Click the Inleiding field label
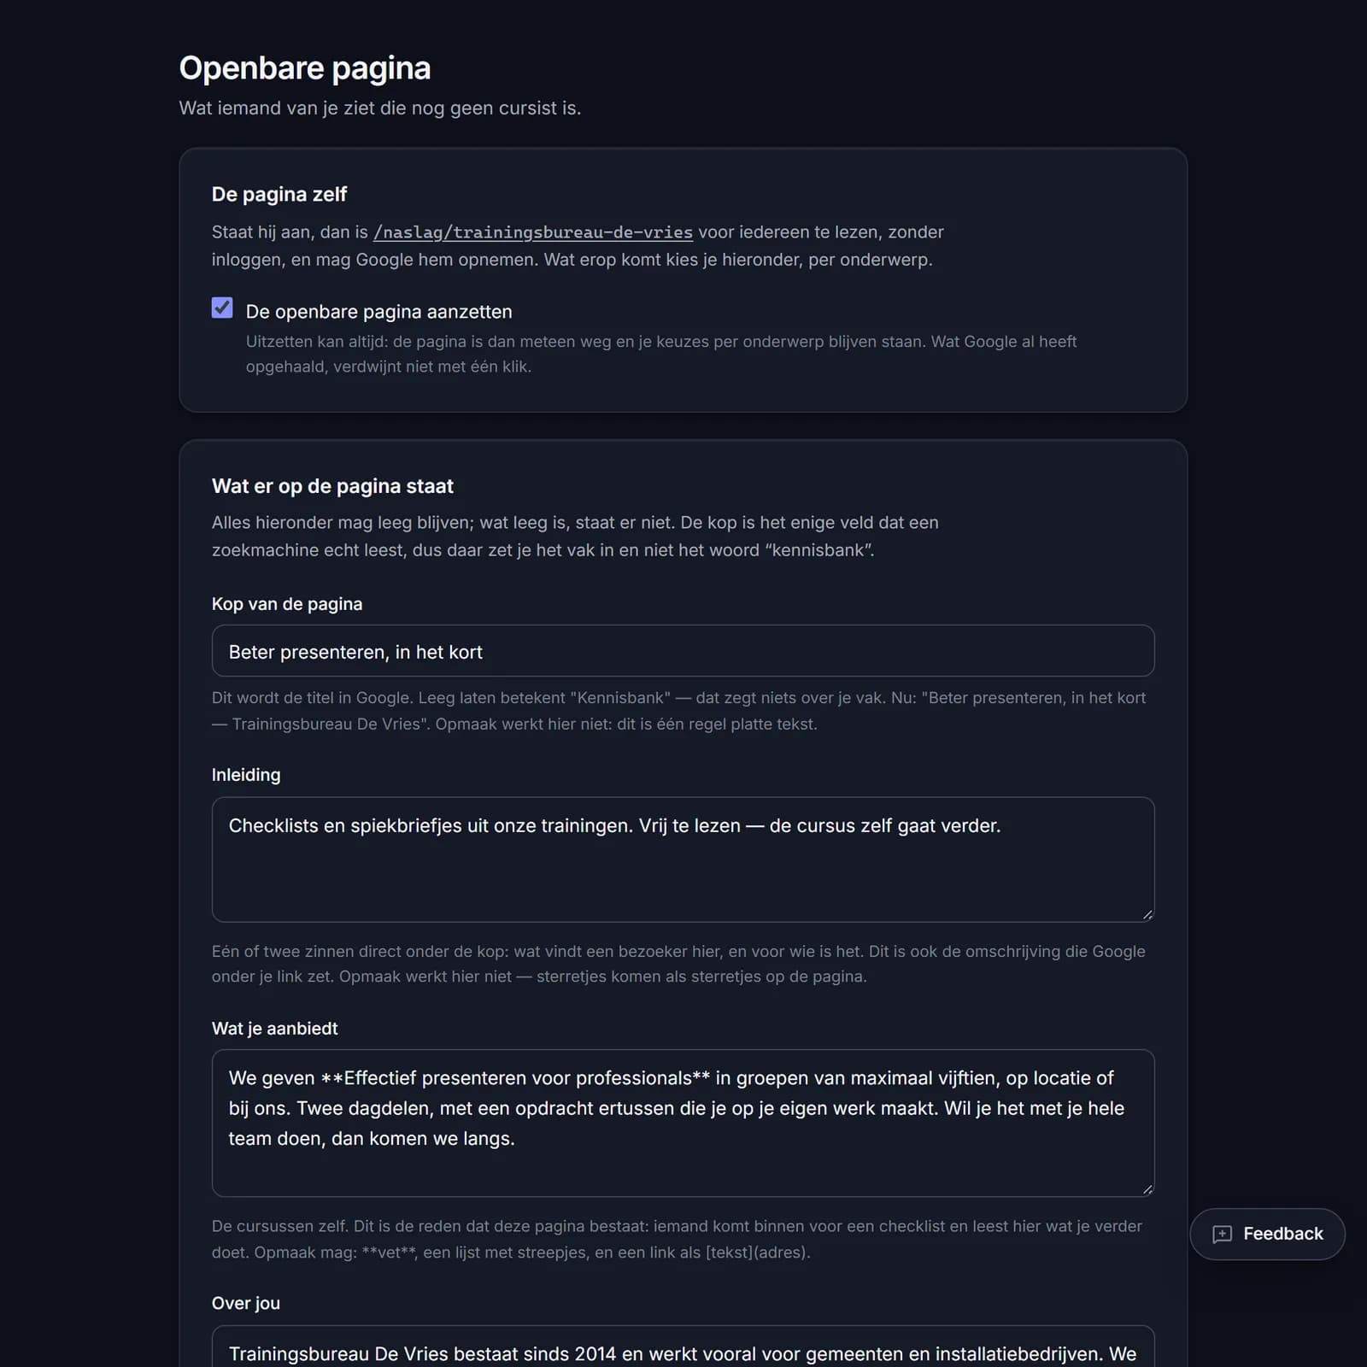 coord(246,775)
